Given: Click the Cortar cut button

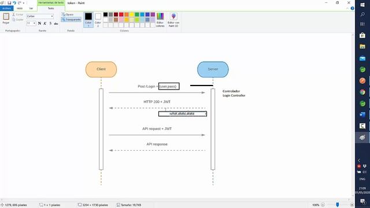Looking at the screenshot, I should tap(18, 14).
